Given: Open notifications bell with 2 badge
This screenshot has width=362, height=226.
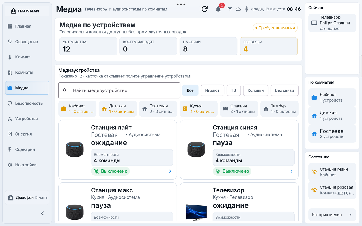Looking at the screenshot, I should (218, 9).
